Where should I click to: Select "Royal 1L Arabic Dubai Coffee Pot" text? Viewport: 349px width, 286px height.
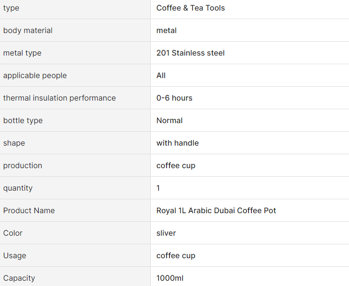[x=216, y=211]
